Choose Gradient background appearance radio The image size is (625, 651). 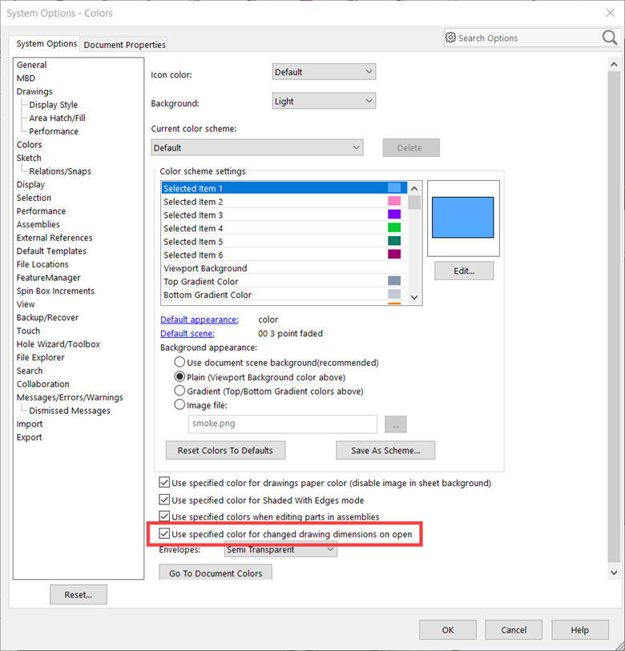(179, 391)
